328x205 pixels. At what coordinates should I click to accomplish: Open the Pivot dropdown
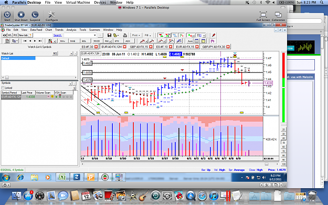(x=136, y=35)
